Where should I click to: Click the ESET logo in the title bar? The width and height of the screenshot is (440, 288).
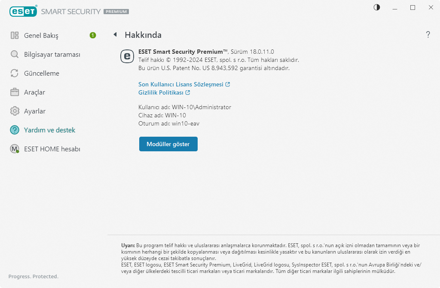point(23,12)
